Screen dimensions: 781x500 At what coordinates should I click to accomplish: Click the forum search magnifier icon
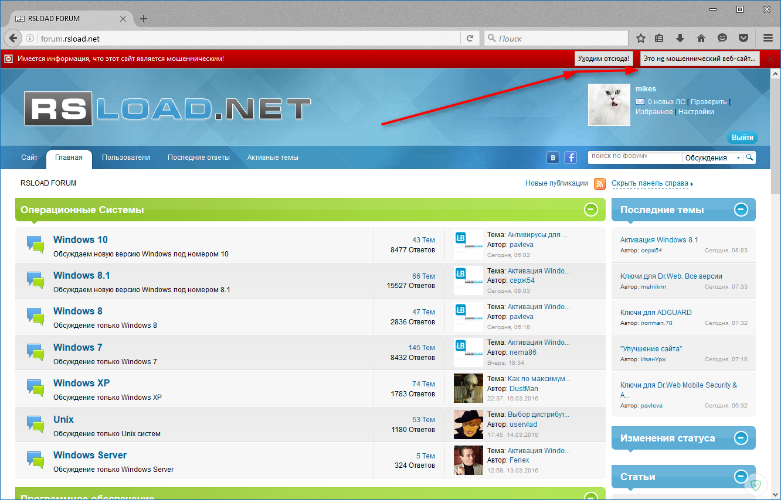click(749, 157)
